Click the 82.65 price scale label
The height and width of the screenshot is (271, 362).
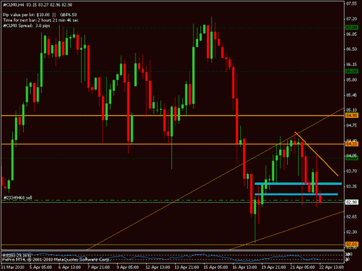[x=352, y=217]
